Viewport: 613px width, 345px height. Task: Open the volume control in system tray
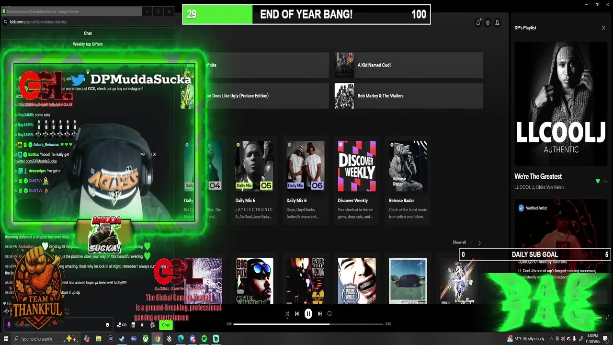click(563, 339)
